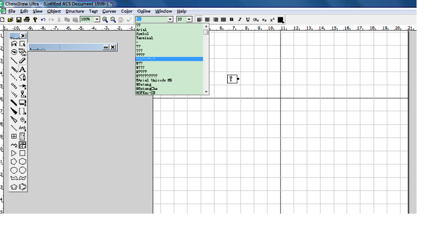Choose the Mass Fragmentation tool
439x246 pixels.
tap(22, 52)
